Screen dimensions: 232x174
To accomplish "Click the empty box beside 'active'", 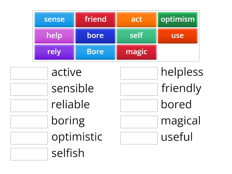I will coord(29,73).
